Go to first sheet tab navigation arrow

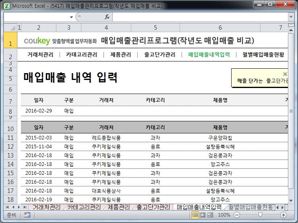[7, 207]
